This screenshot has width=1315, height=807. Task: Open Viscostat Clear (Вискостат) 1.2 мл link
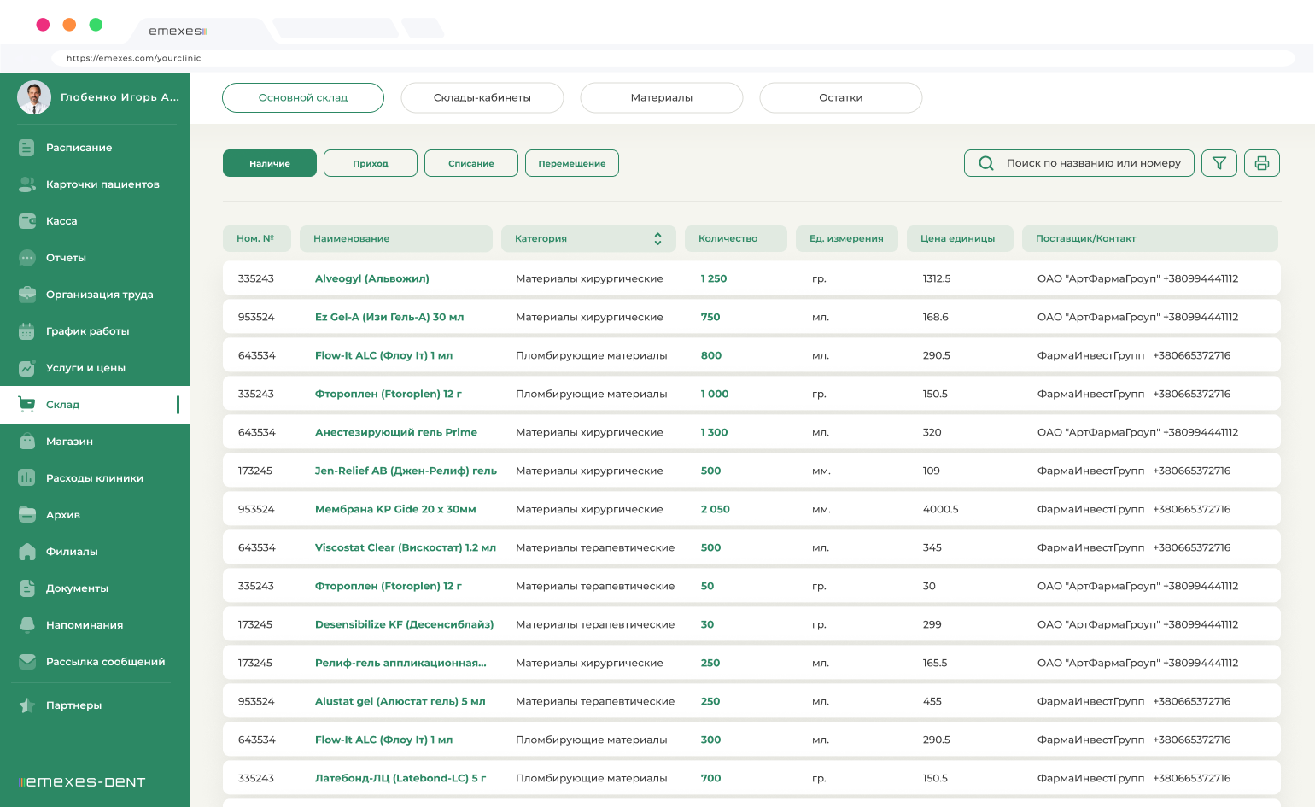point(406,547)
